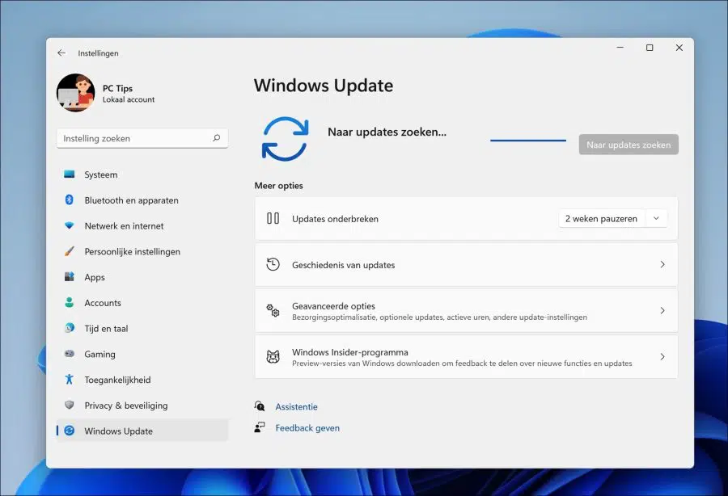This screenshot has height=496, width=728.
Task: Click the Privacy & beveiliging label
Action: point(126,406)
